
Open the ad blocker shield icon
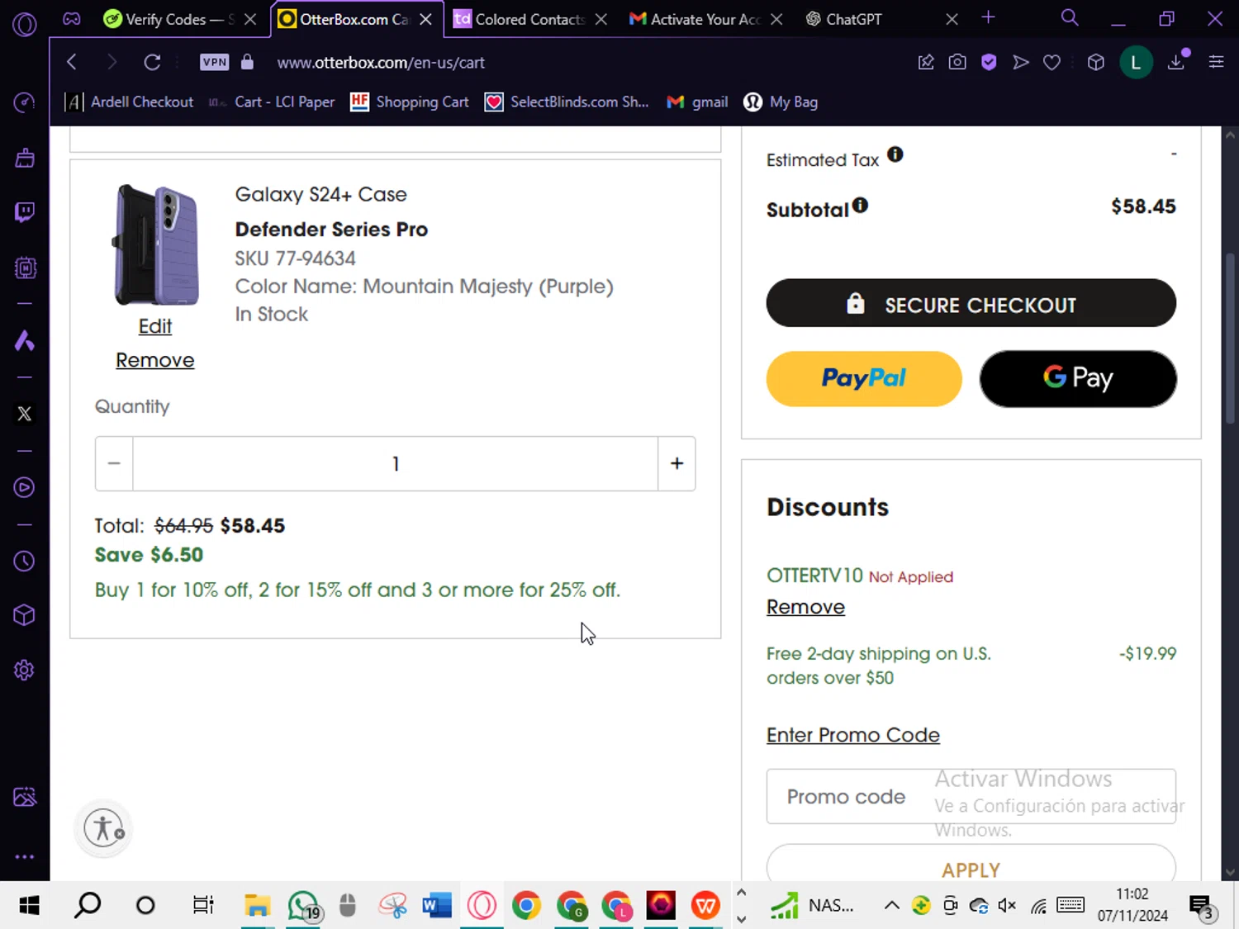click(x=989, y=62)
